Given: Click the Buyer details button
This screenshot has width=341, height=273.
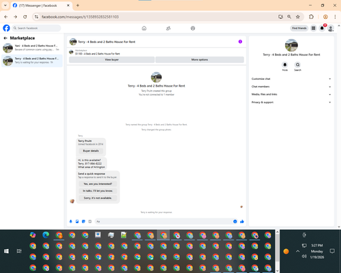Looking at the screenshot, I should 91,151.
